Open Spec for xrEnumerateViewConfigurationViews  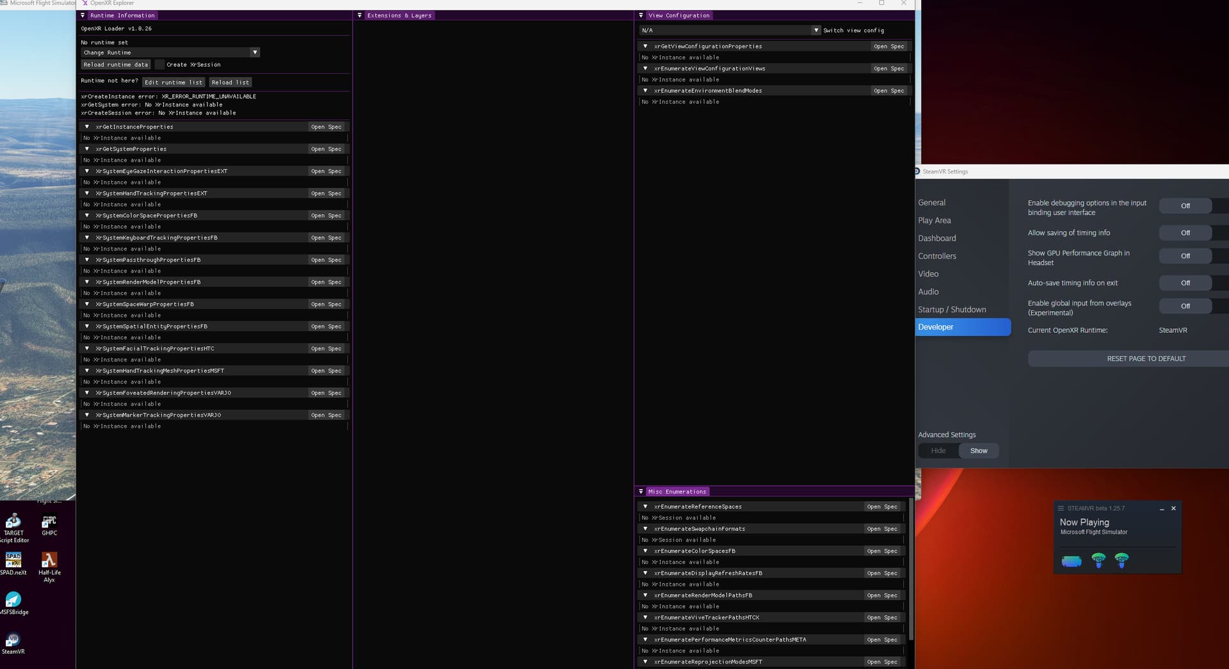(889, 69)
